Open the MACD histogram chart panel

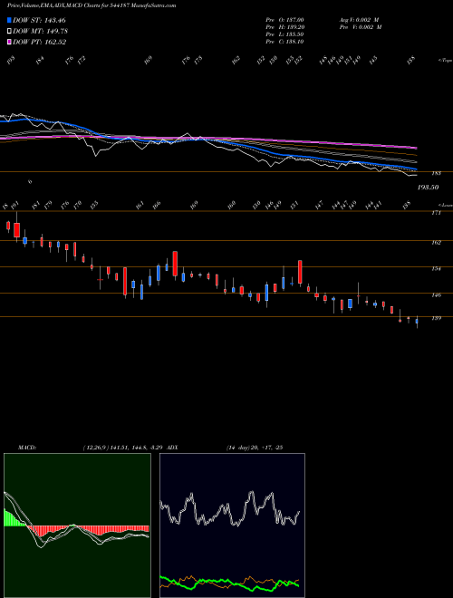click(77, 526)
